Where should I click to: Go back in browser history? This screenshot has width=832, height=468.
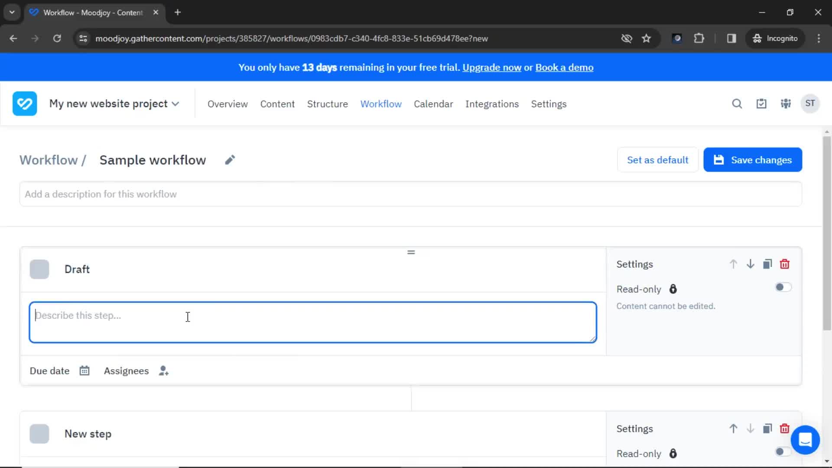tap(13, 39)
